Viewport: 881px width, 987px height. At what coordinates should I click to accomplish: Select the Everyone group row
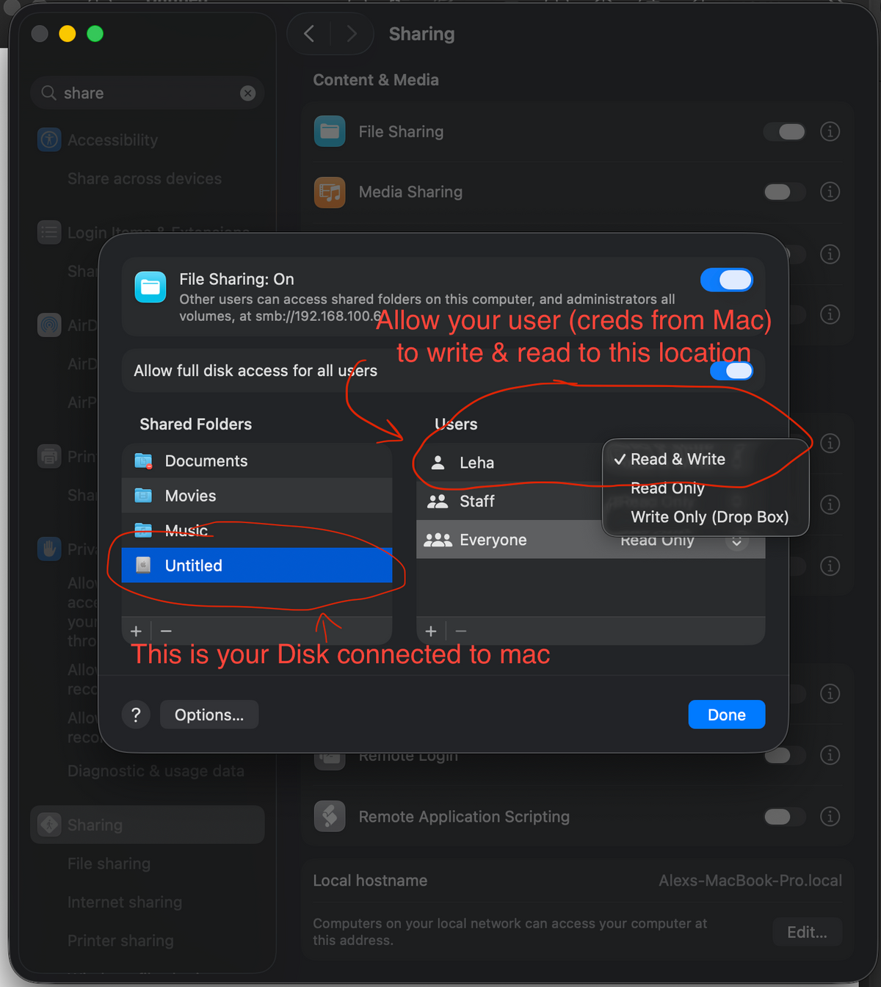click(590, 540)
